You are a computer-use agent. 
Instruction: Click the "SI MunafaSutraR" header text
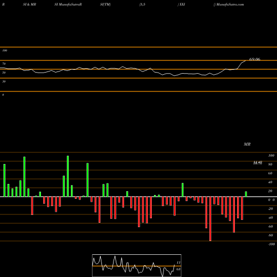pos(68,4)
